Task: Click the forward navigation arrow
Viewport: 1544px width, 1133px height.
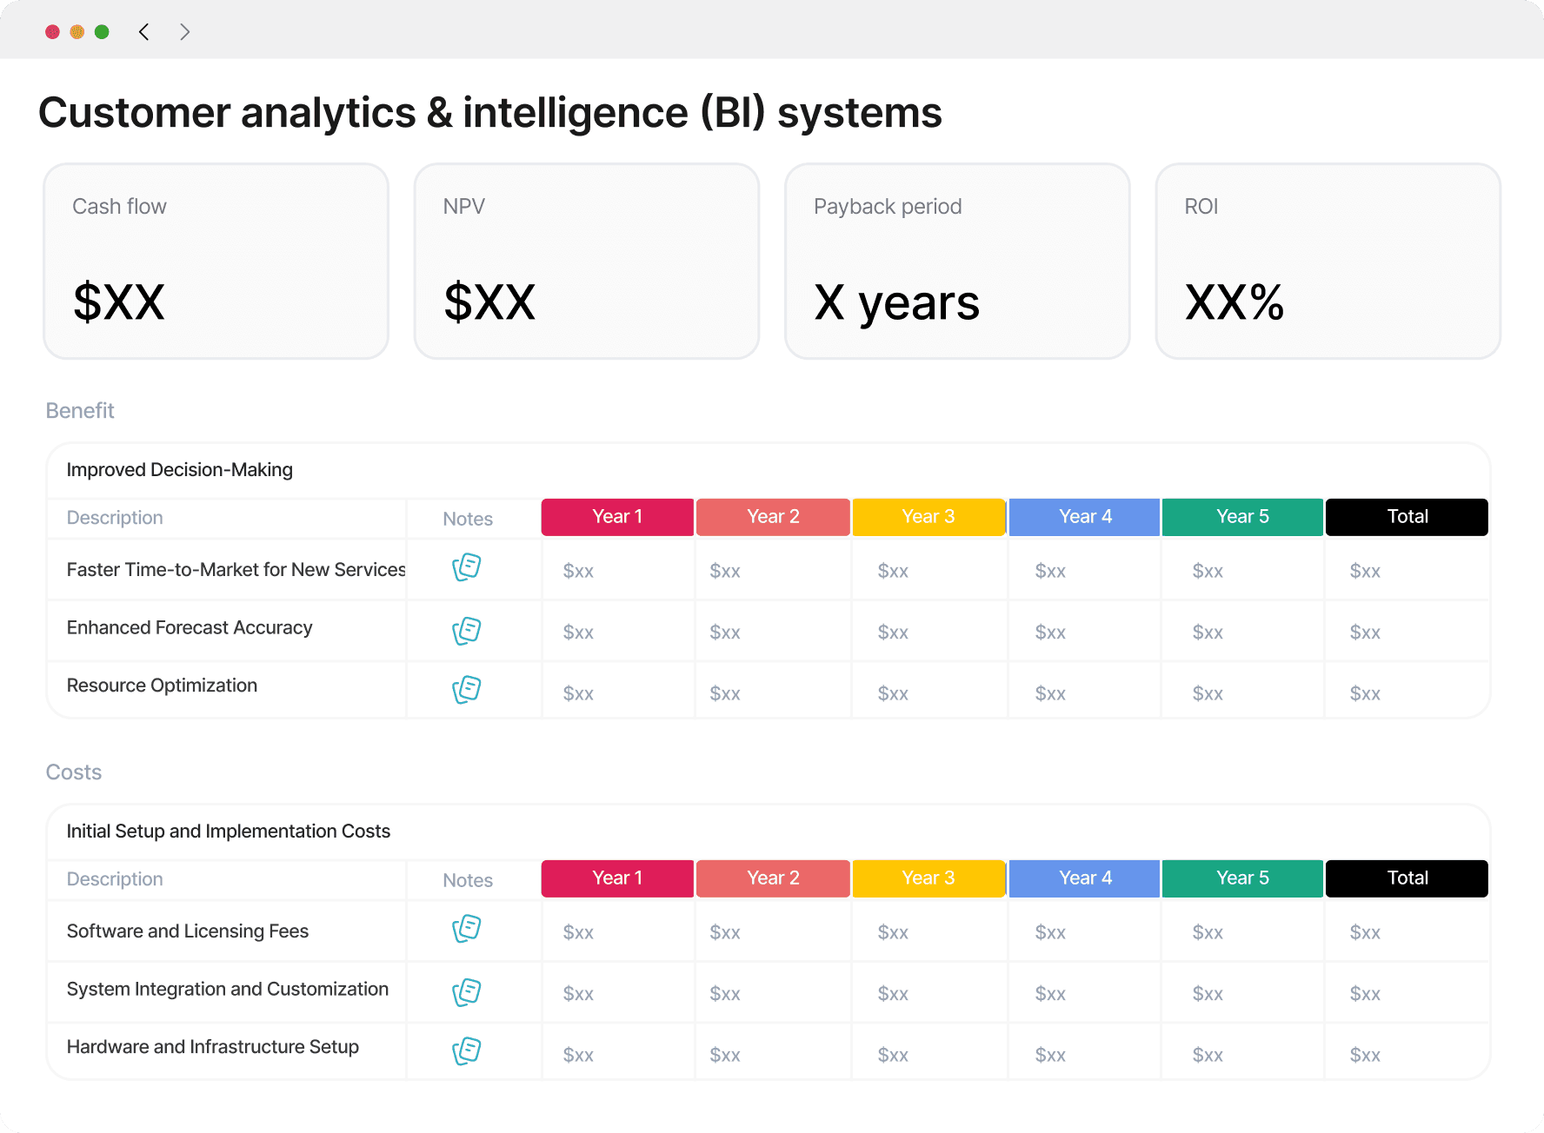Action: 184,31
